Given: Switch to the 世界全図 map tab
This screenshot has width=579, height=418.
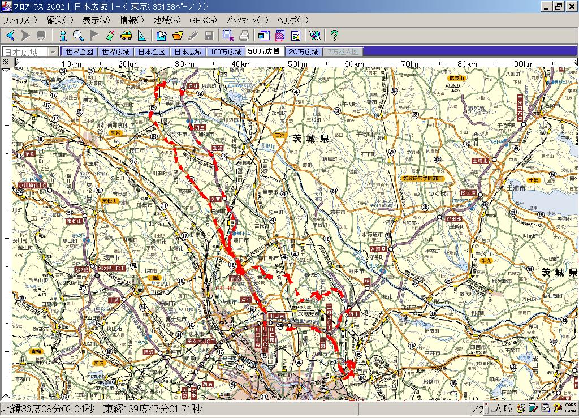Looking at the screenshot, I should (79, 51).
